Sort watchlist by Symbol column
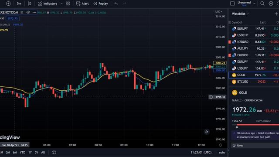This screenshot has height=157, width=279. 237,22
